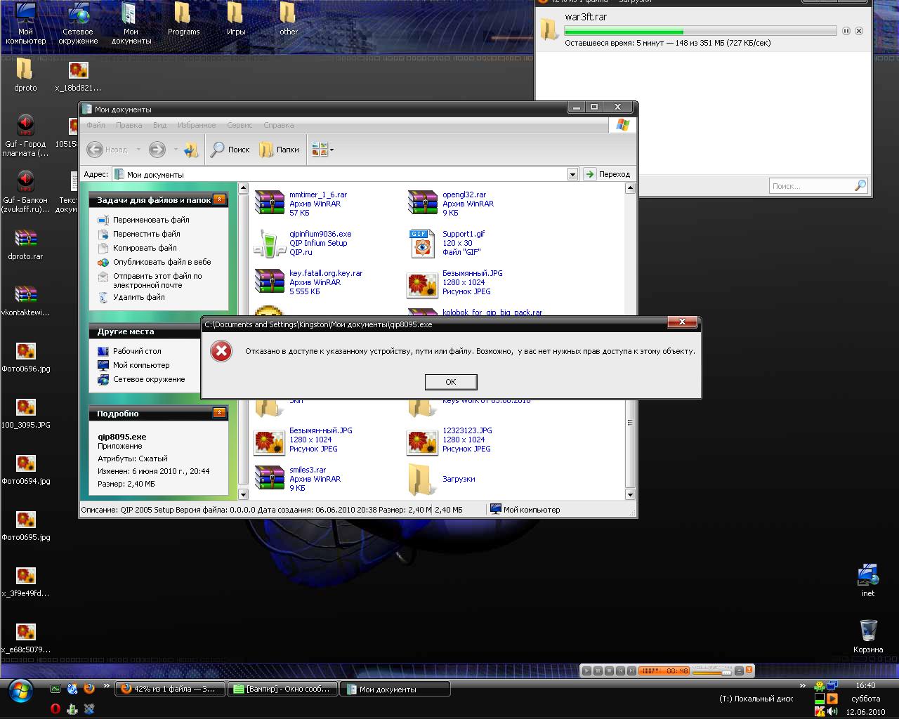899x719 pixels.
Task: Click the war3ft.rar download progress bar
Action: (700, 31)
